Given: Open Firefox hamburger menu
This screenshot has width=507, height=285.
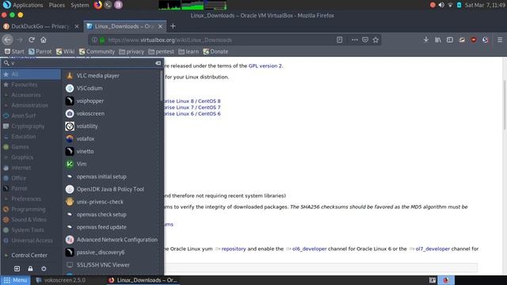Looking at the screenshot, I should (x=500, y=40).
